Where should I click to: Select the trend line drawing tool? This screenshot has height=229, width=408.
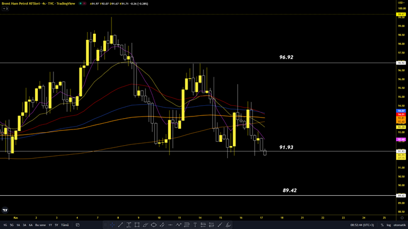(121, 224)
